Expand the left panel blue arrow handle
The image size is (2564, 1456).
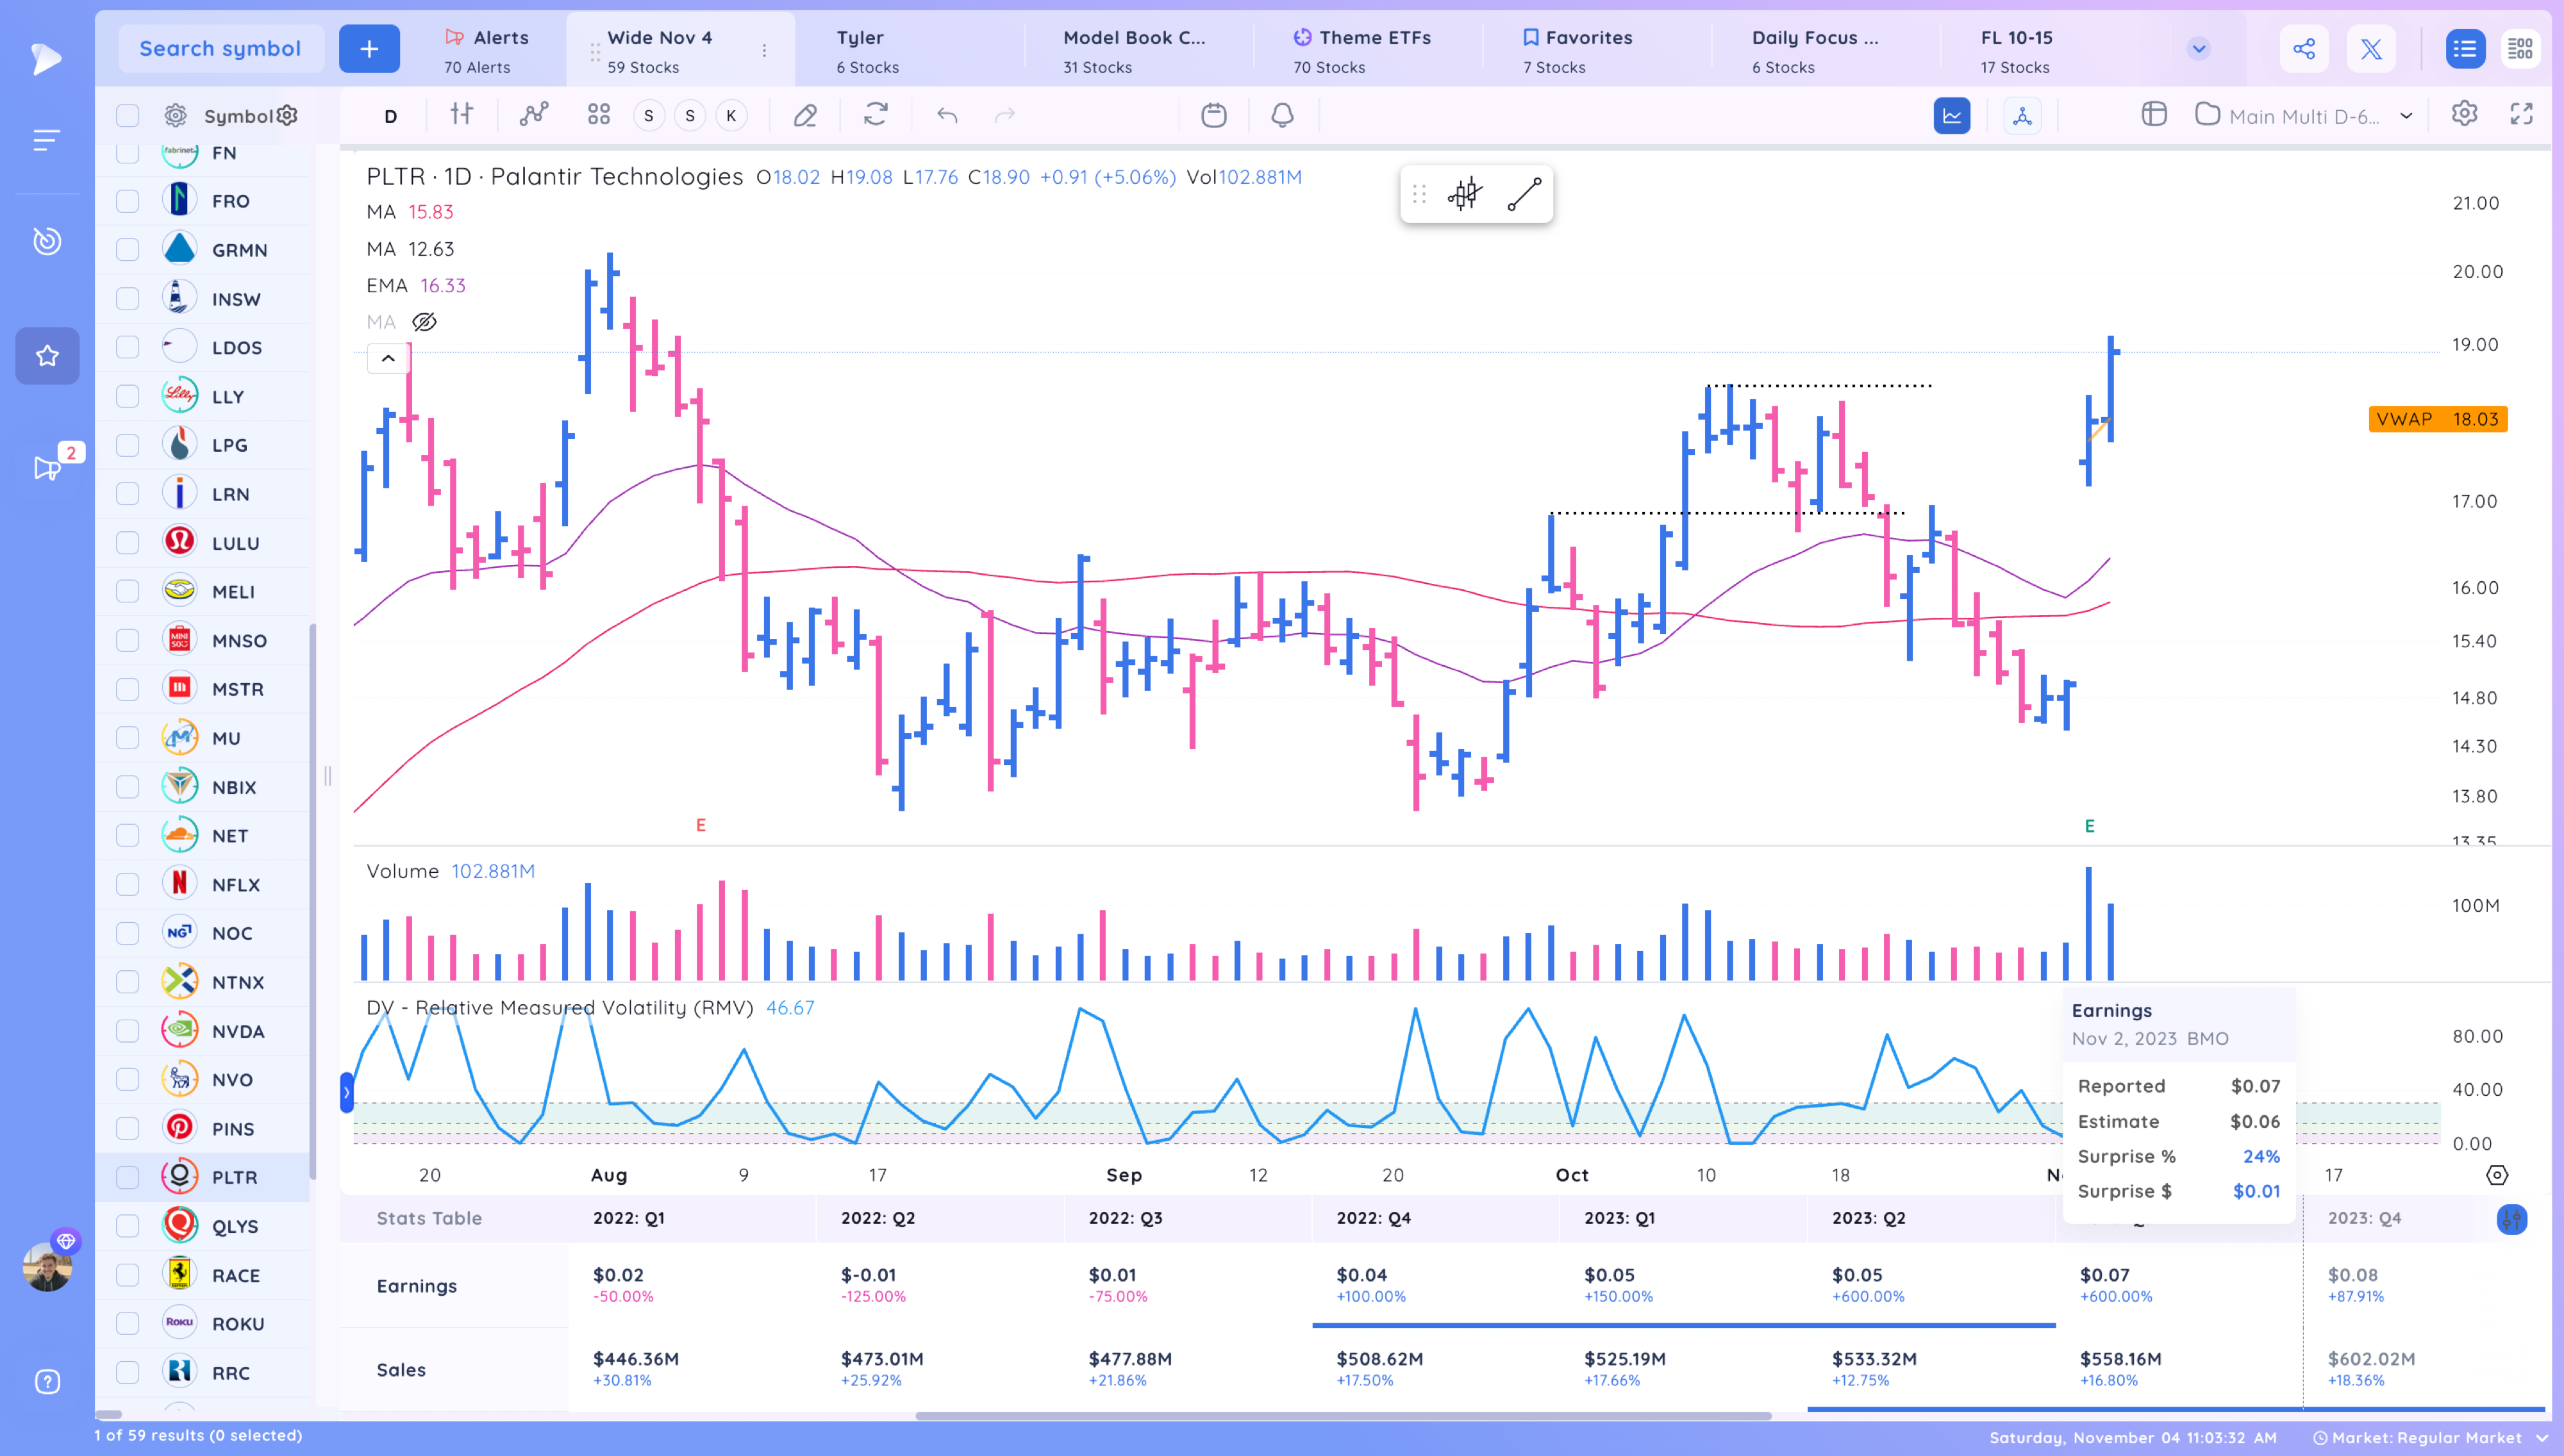(x=346, y=1092)
